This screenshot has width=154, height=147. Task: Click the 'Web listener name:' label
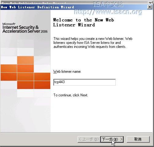(x=67, y=72)
